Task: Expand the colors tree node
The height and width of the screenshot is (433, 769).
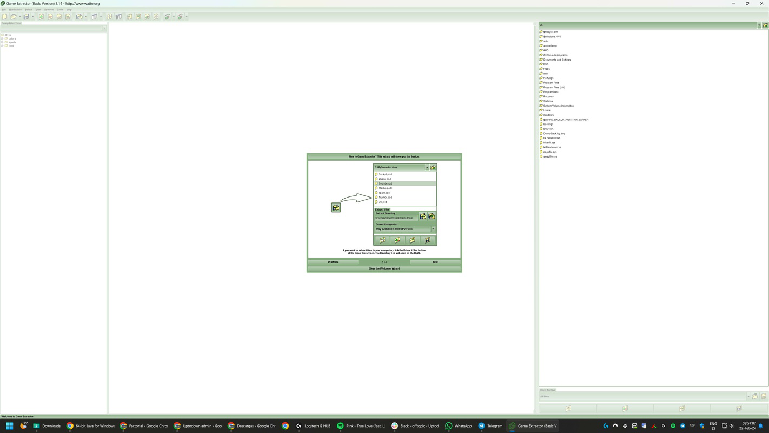Action: pos(2,38)
